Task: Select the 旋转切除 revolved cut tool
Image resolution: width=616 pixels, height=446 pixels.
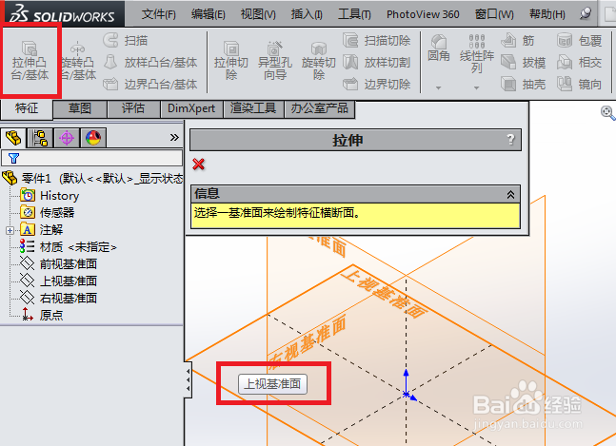Action: click(x=319, y=61)
